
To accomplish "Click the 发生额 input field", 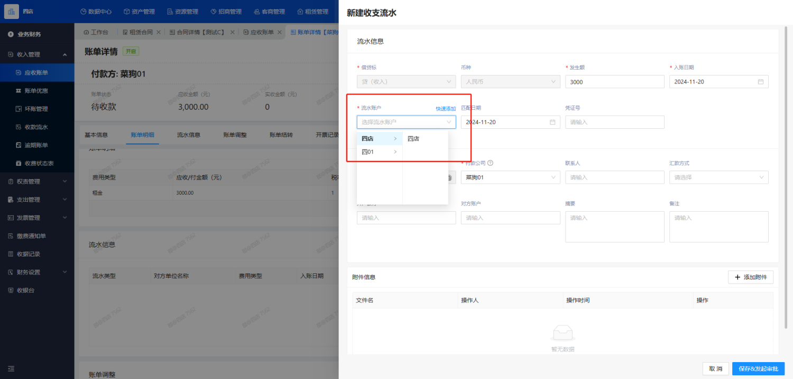I will coord(614,82).
